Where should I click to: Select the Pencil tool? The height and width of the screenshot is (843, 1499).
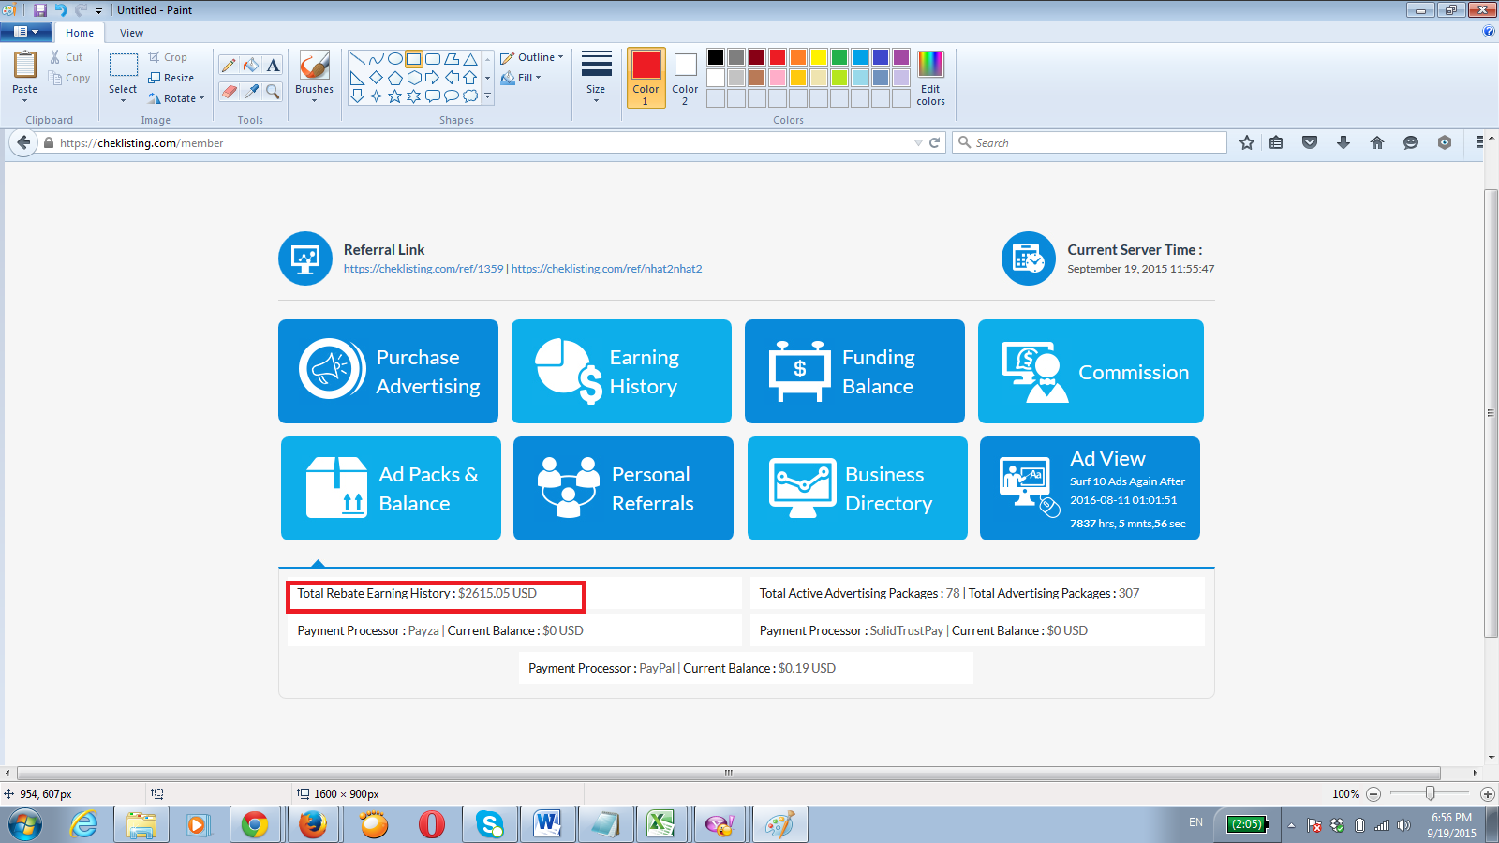click(x=229, y=65)
